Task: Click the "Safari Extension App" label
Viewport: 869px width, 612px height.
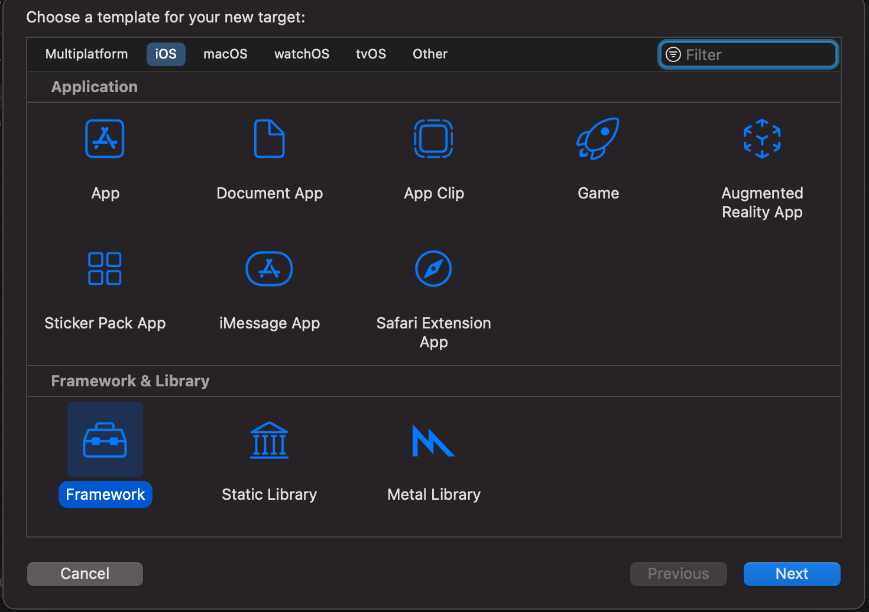Action: click(434, 333)
